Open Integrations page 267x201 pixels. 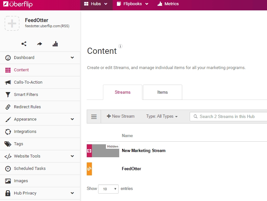25,132
